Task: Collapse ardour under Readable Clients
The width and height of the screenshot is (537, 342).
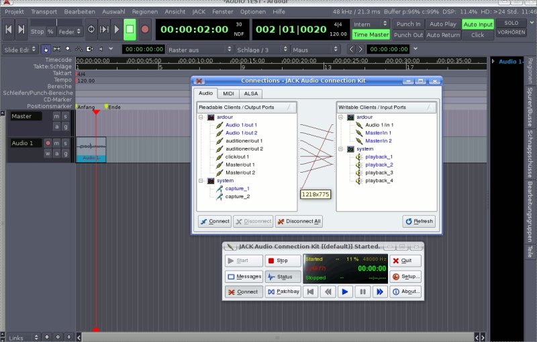Action: [x=201, y=117]
